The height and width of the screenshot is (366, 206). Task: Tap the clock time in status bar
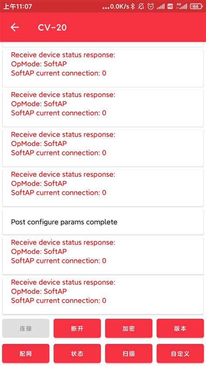point(17,6)
